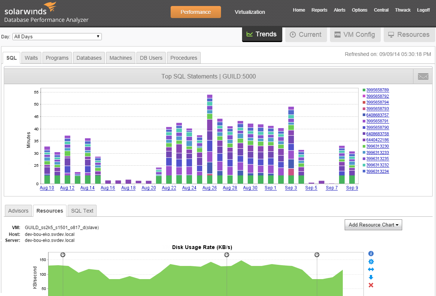Select the SQL tab
Screen dimensions: 436x296
[x=11, y=58]
